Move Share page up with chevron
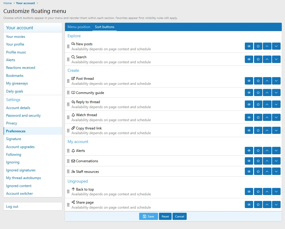 pos(267,205)
